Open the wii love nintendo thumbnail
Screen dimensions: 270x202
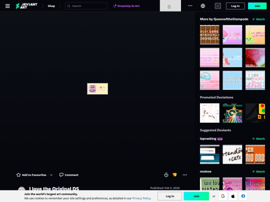click(209, 184)
